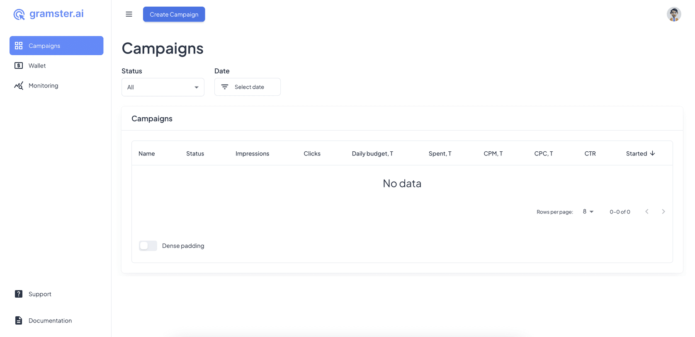695x337 pixels.
Task: Open the Documentation link
Action: pos(50,320)
